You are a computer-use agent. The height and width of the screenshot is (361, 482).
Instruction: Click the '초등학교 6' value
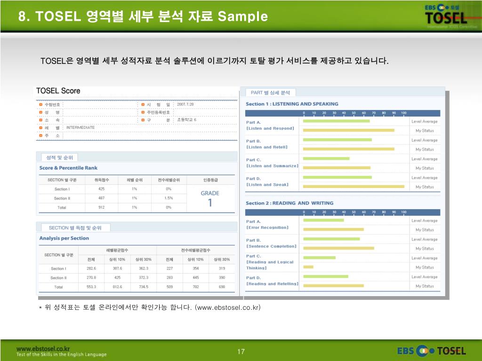tap(186, 120)
